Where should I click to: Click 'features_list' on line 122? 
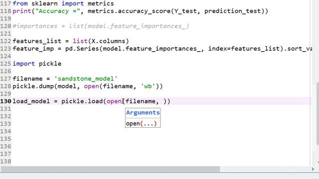(37, 41)
